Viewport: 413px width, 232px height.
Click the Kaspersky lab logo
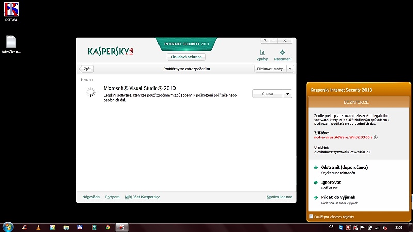pyautogui.click(x=110, y=51)
